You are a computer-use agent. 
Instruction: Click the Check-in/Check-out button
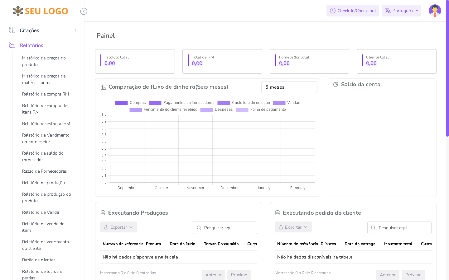[353, 11]
